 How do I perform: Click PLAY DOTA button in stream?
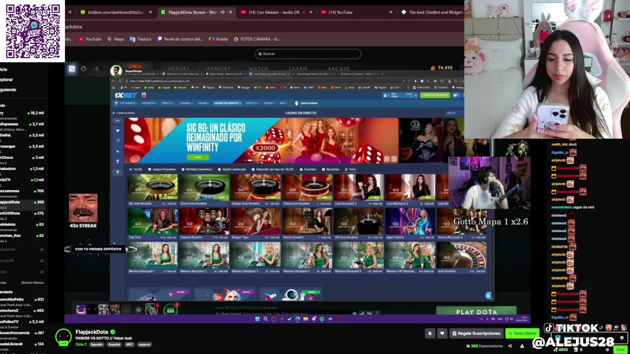click(x=476, y=312)
